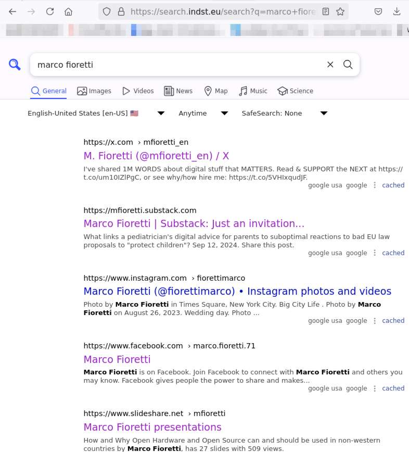Click the https://mfioretti.substack.com URL line
Screen dimensions: 409x452
tap(140, 210)
